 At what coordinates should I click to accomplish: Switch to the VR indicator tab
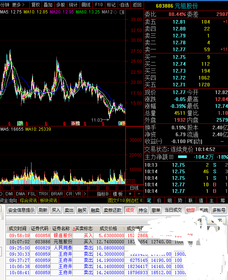point(78,194)
